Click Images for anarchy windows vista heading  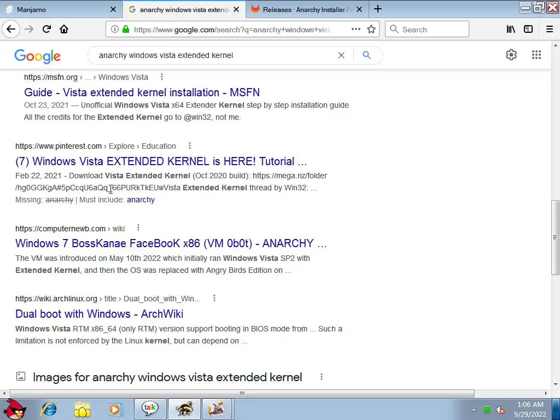click(x=167, y=377)
